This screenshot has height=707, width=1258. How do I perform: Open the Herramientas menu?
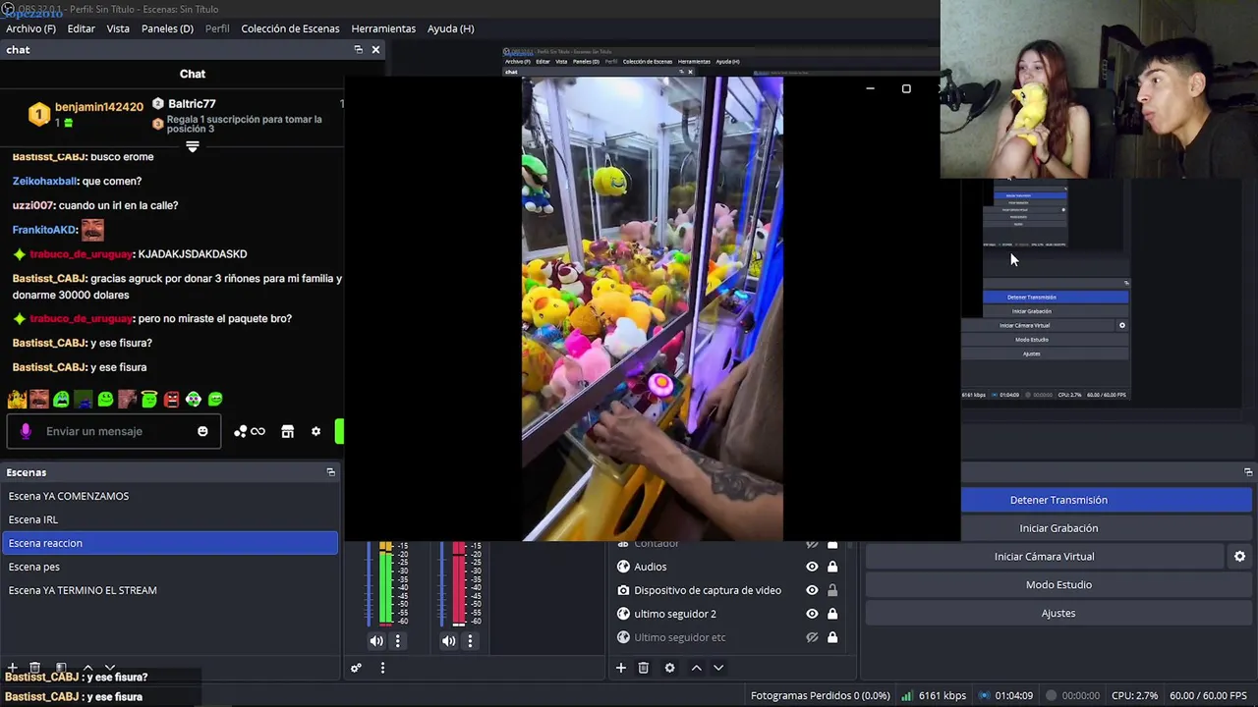pyautogui.click(x=383, y=28)
